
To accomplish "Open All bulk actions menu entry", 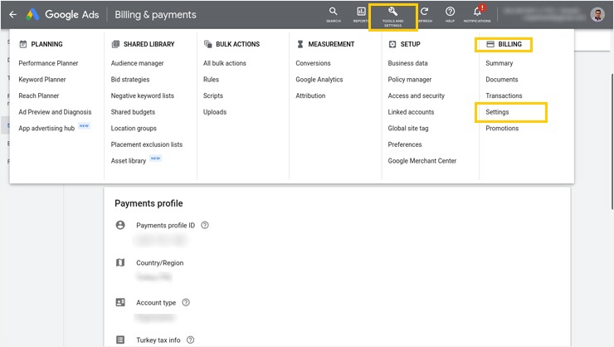I will pos(225,63).
